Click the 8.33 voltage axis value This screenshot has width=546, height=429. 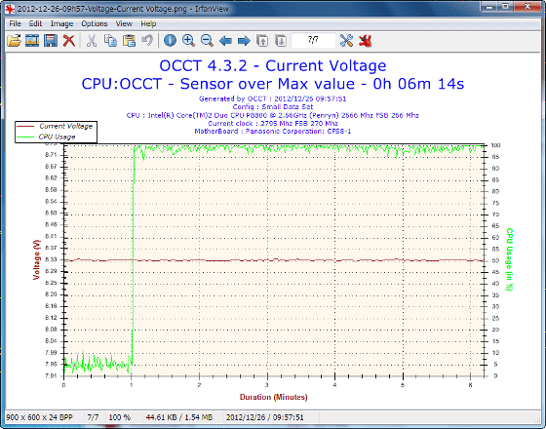coord(51,259)
